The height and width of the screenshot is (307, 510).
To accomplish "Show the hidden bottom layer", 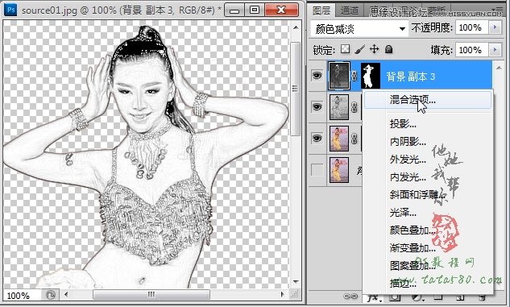I will coord(317,170).
